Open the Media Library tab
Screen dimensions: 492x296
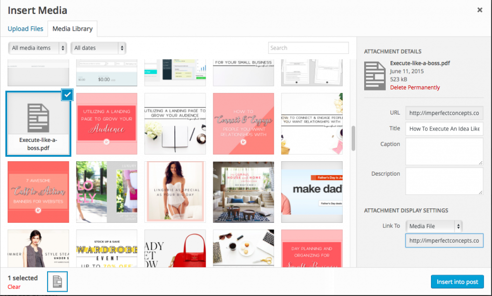point(73,28)
